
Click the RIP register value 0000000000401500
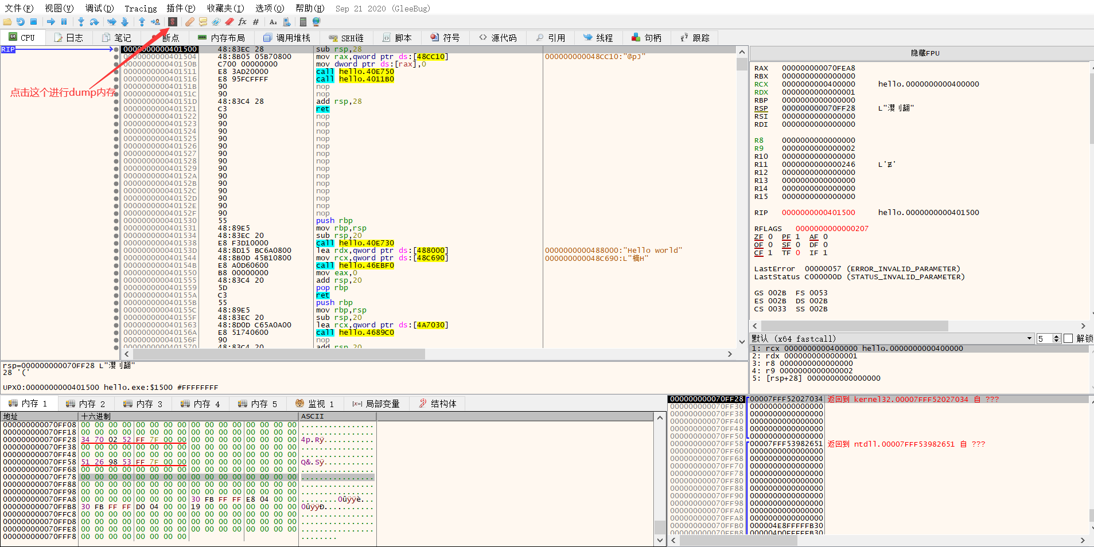pyautogui.click(x=818, y=213)
